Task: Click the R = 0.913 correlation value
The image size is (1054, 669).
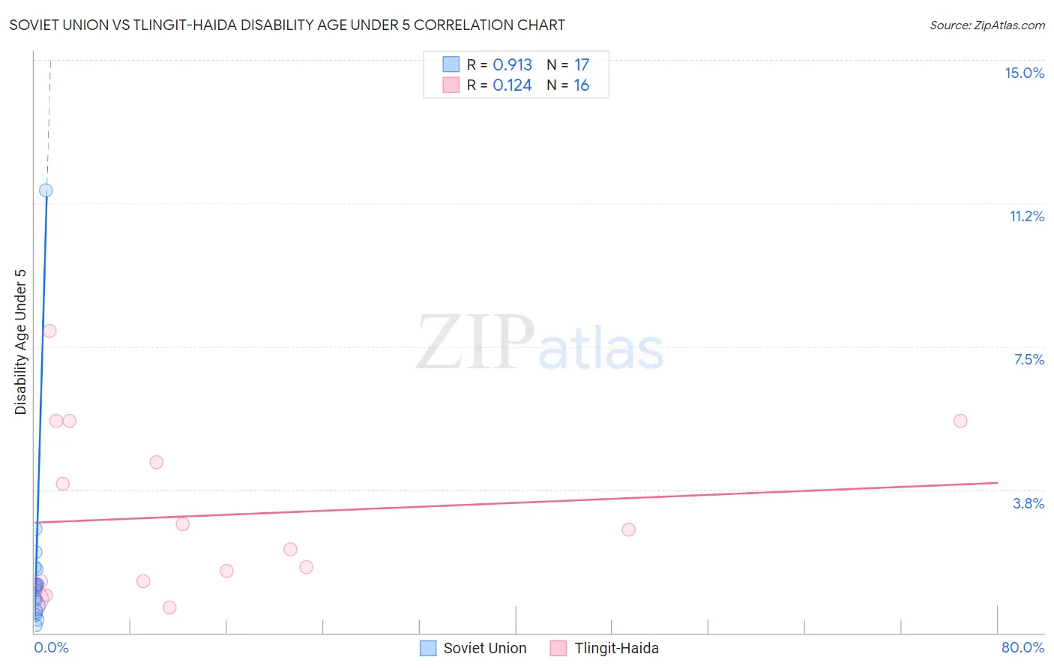Action: [x=499, y=64]
